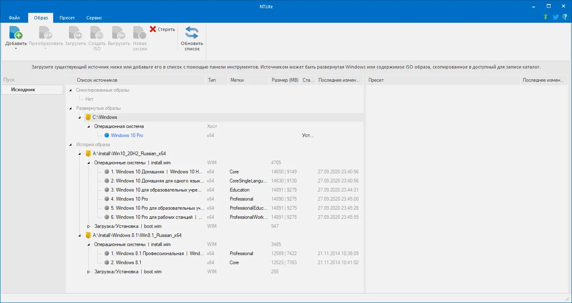This screenshot has height=303, width=572.
Task: Open the Файл menu tab
Action: (14, 18)
